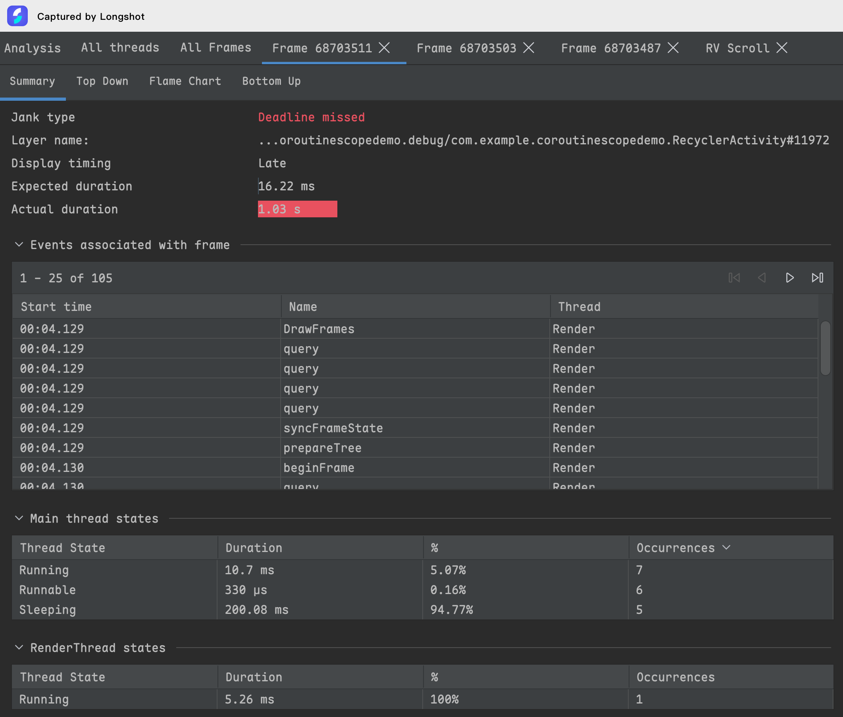Collapse Main thread states section

click(x=19, y=518)
